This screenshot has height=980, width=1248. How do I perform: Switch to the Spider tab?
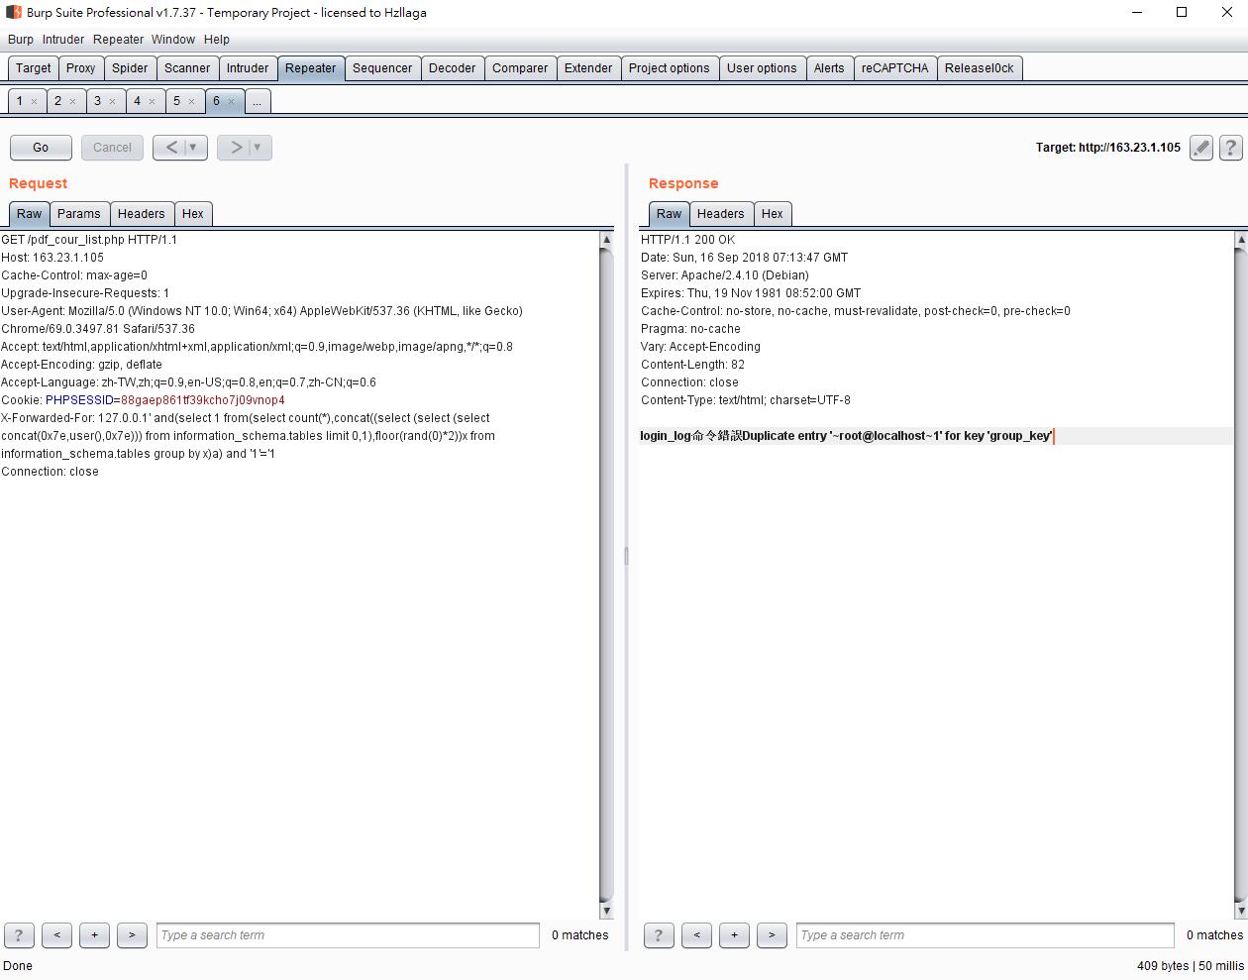click(x=130, y=68)
